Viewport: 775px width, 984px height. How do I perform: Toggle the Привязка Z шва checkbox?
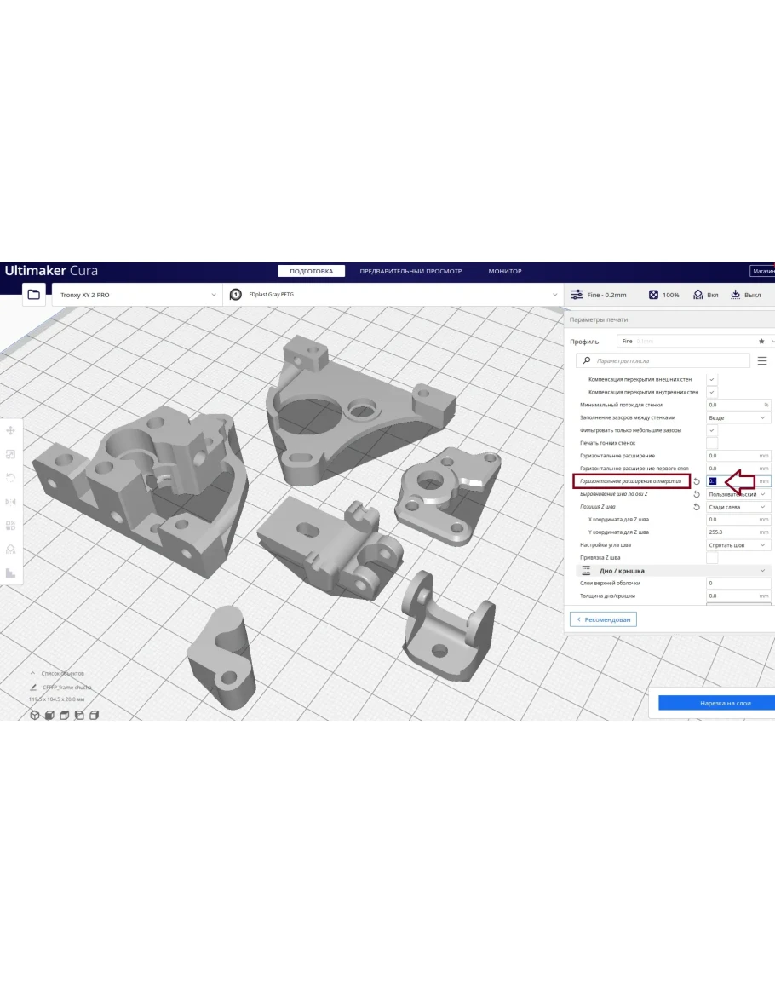(712, 557)
